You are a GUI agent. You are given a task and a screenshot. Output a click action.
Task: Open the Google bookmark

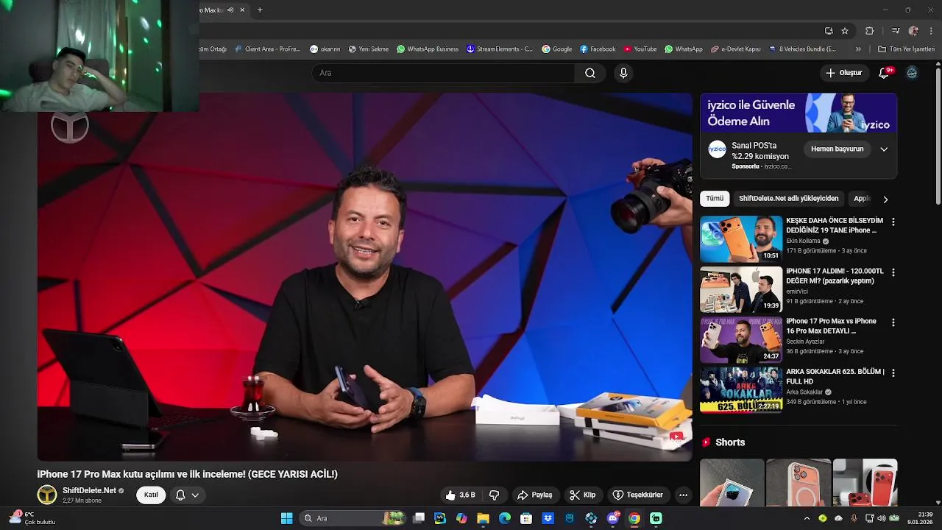[x=557, y=49]
